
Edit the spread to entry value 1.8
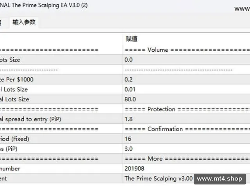pyautogui.click(x=186, y=119)
